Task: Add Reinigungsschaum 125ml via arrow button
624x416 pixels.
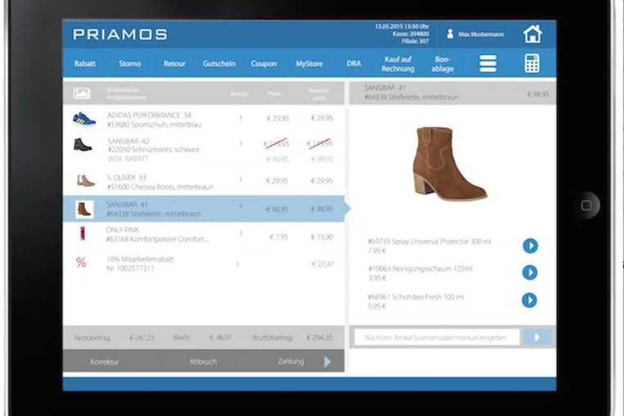Action: (530, 273)
